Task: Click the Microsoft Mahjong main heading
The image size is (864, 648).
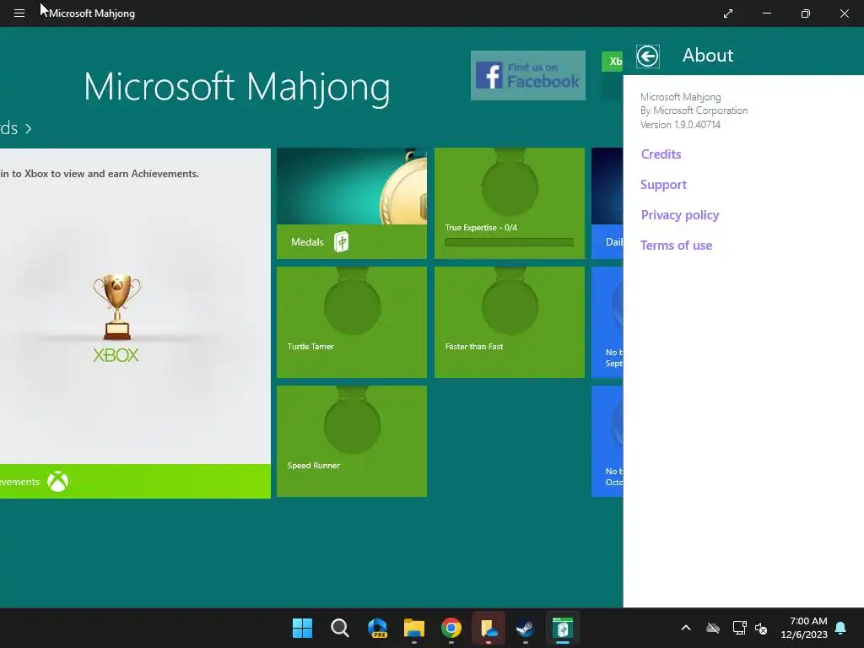Action: (x=237, y=87)
